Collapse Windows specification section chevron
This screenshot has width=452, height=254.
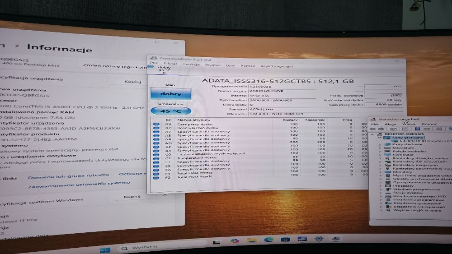[165, 195]
